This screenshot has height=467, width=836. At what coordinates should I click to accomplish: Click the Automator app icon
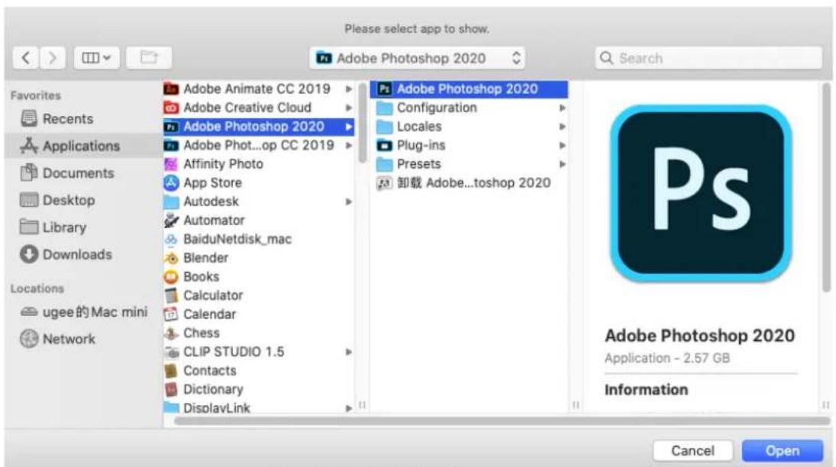171,221
